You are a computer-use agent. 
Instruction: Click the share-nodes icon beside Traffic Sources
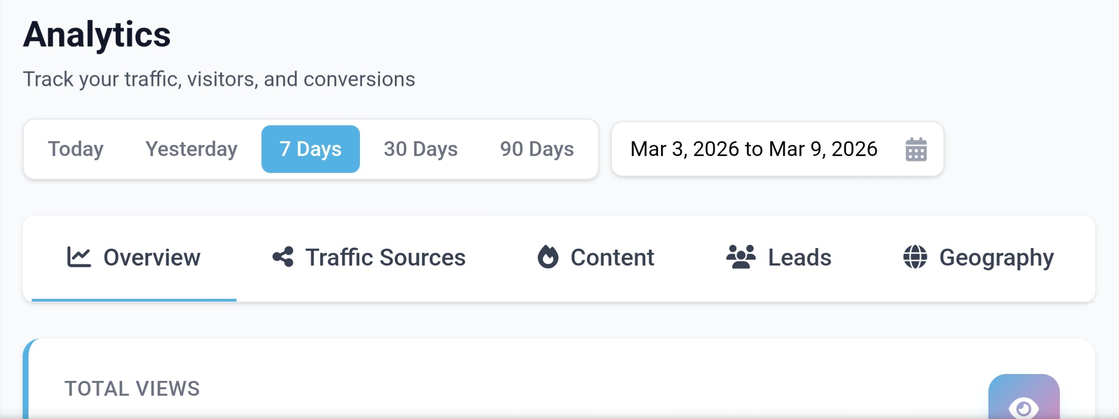283,257
